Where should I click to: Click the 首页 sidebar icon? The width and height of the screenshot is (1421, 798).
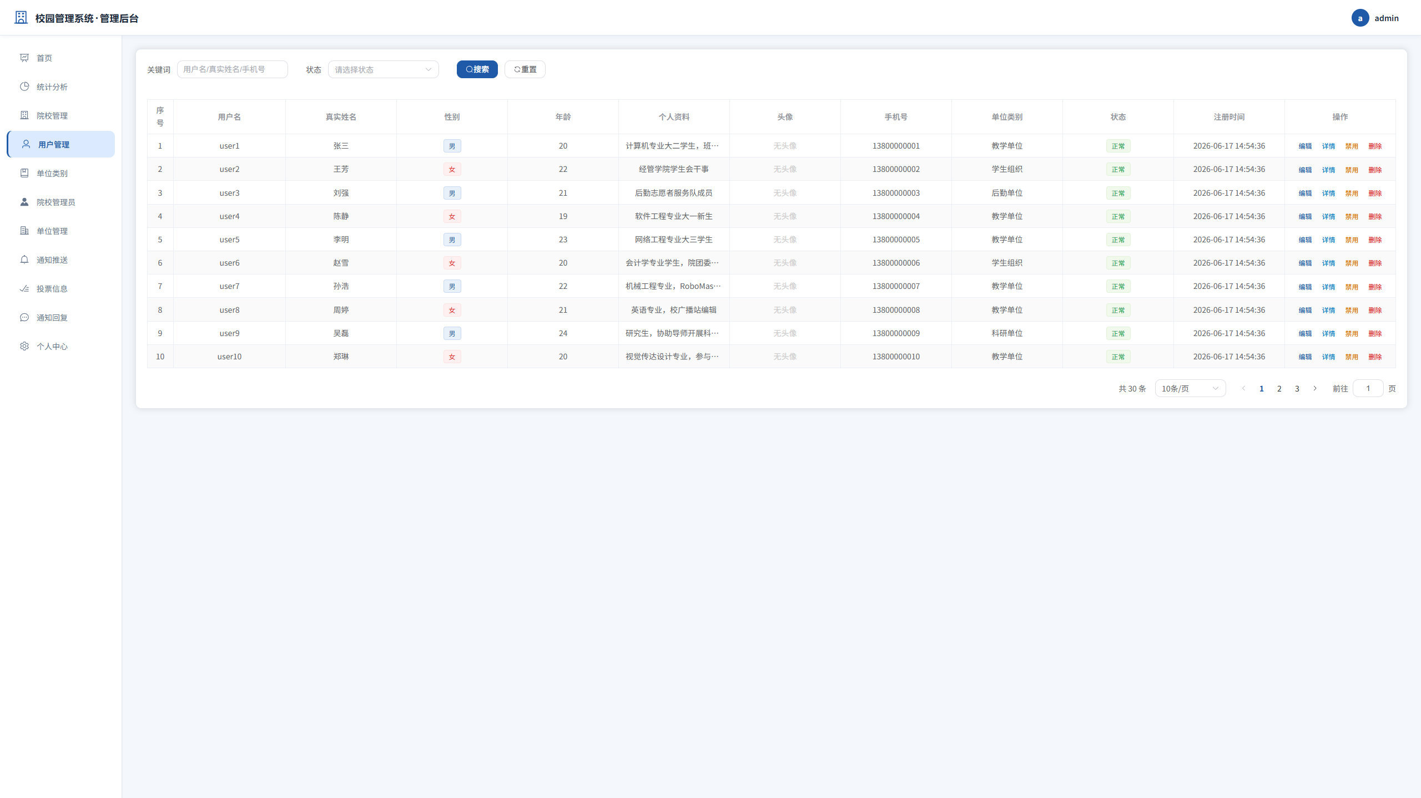(x=24, y=58)
